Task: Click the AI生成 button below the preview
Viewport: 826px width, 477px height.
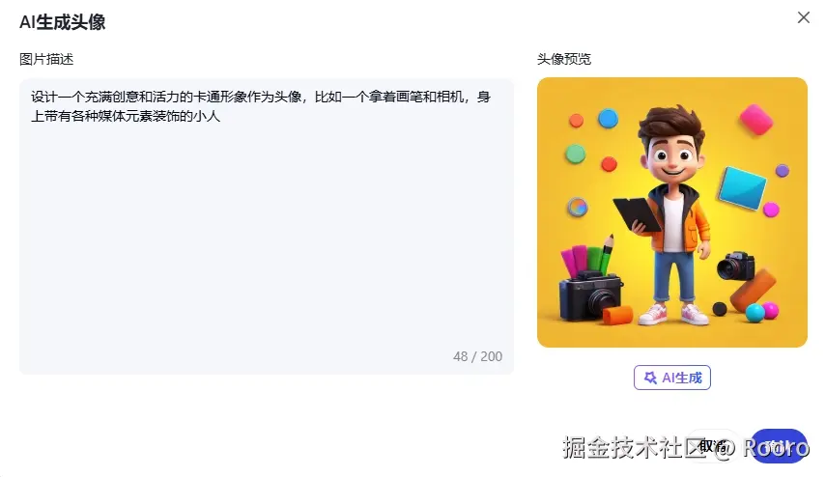Action: 672,378
